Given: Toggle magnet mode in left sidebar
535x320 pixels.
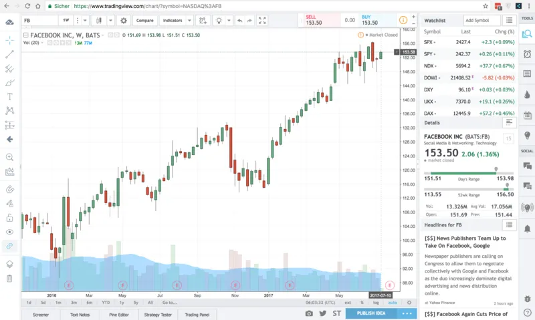Looking at the screenshot, I should (x=9, y=190).
